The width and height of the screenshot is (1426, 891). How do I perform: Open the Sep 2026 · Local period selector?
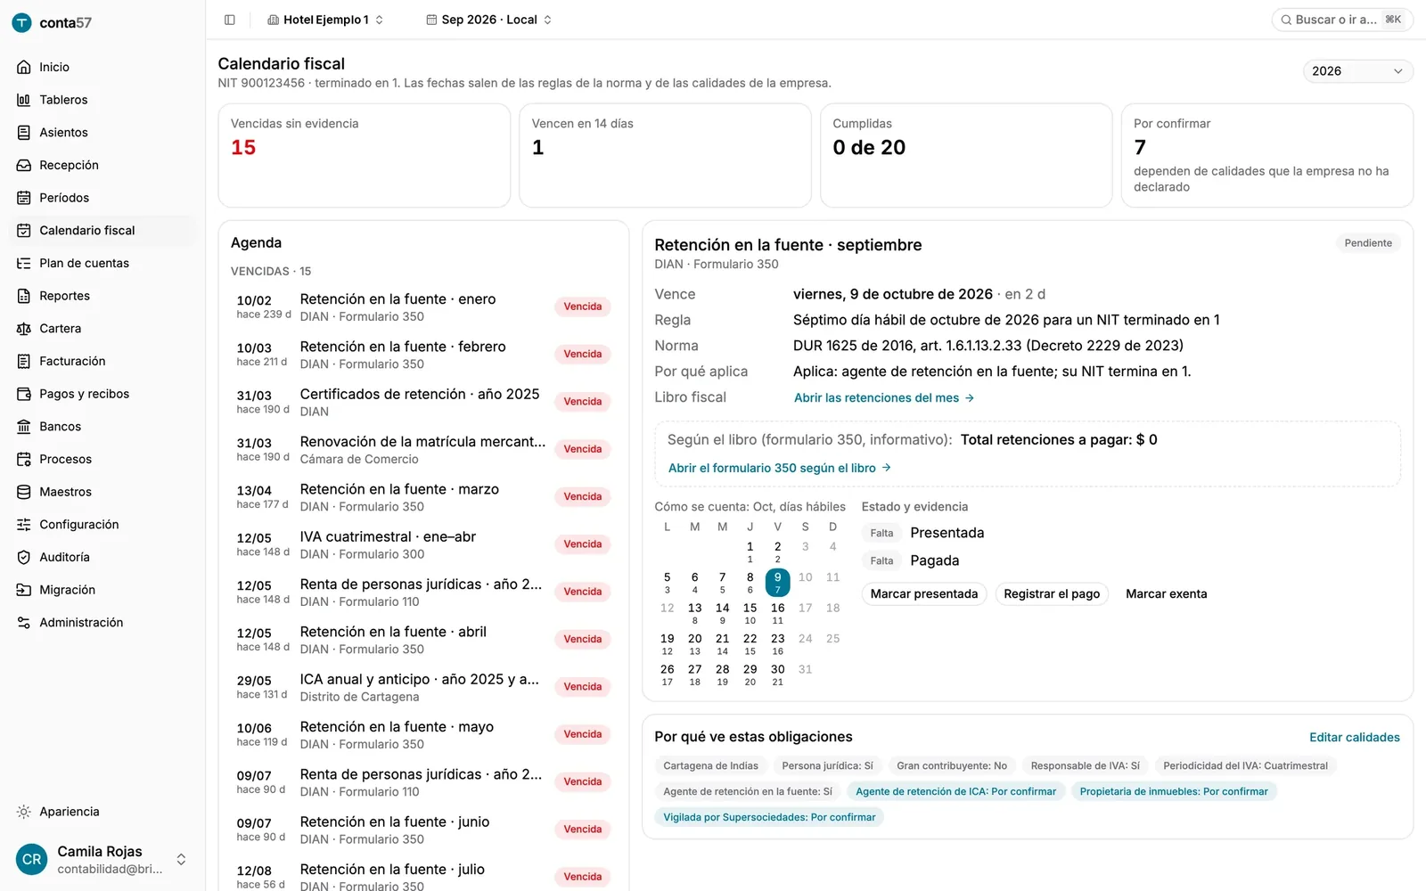(488, 20)
